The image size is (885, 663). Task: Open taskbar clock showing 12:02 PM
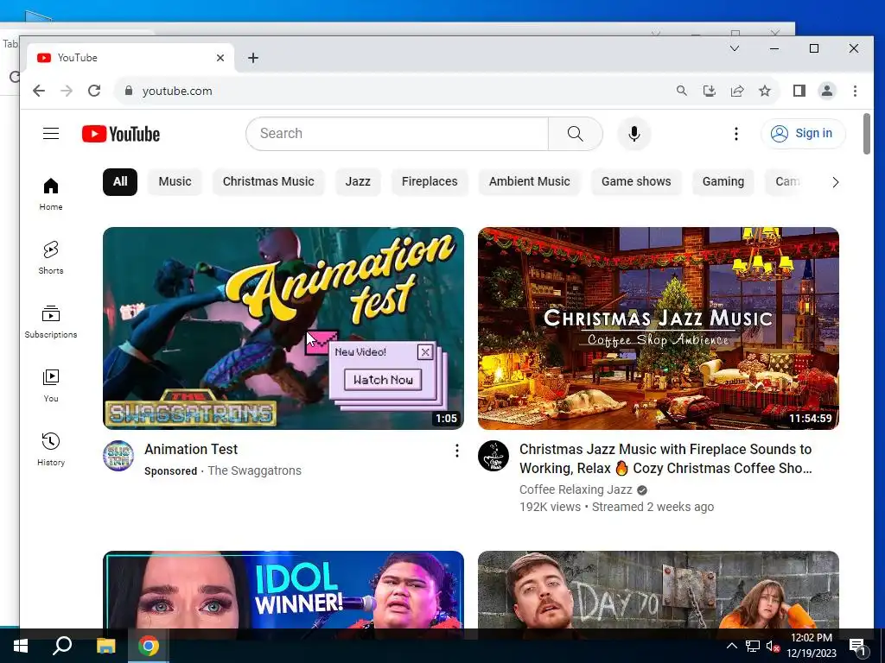pyautogui.click(x=812, y=646)
